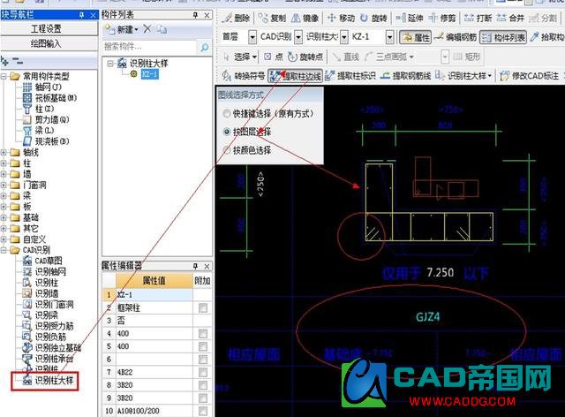Open 识别独立基础 in navigation tree
This screenshot has width=565, height=417.
(x=52, y=347)
